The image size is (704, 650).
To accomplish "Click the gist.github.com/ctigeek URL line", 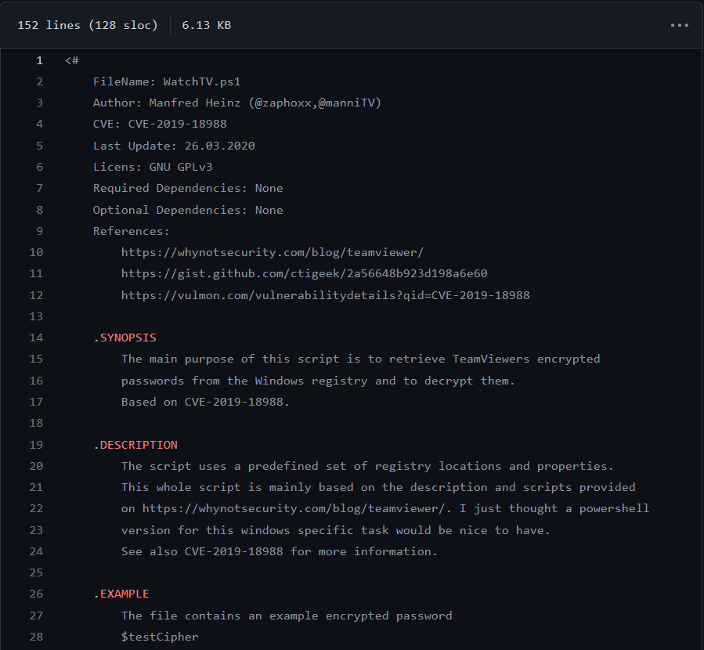I will [x=305, y=273].
